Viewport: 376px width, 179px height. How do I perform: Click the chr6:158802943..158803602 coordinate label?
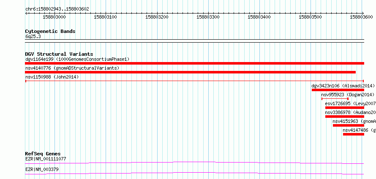click(57, 9)
